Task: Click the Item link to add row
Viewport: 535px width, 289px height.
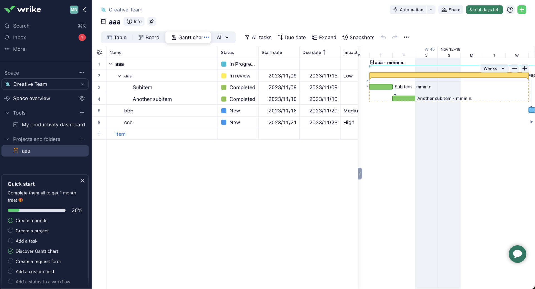Action: (x=120, y=134)
